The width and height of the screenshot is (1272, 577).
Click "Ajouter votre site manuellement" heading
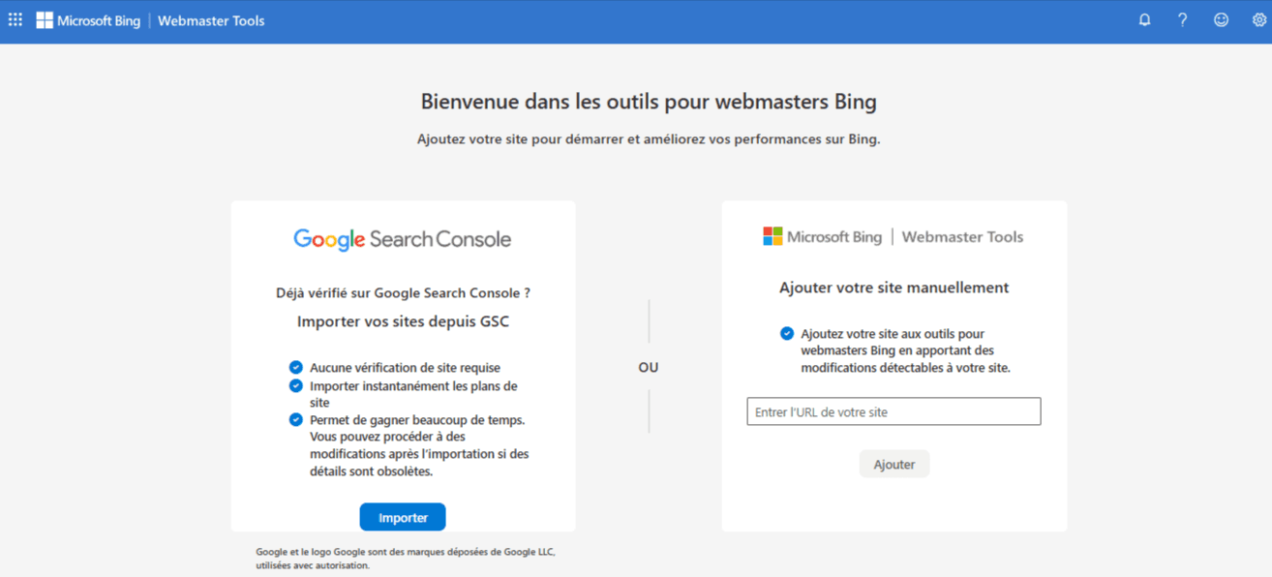coord(894,288)
